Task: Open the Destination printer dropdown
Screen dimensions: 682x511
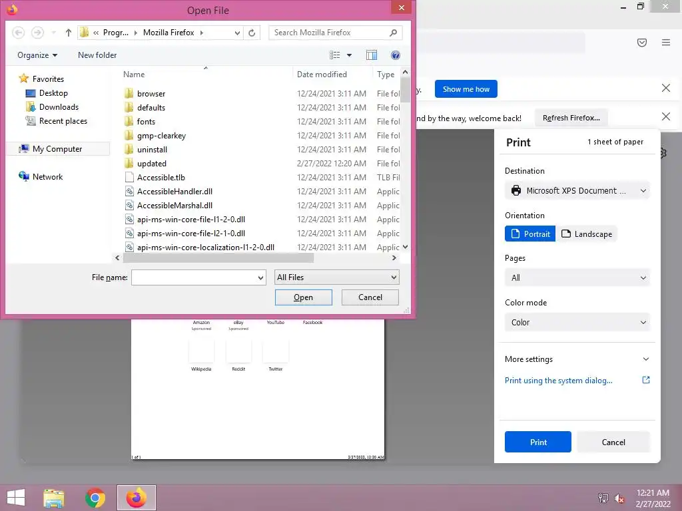Action: (x=577, y=191)
